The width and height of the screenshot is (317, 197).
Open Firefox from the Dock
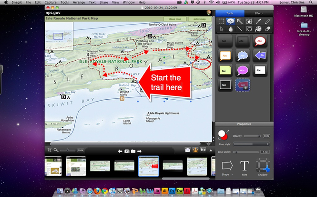pos(97,190)
